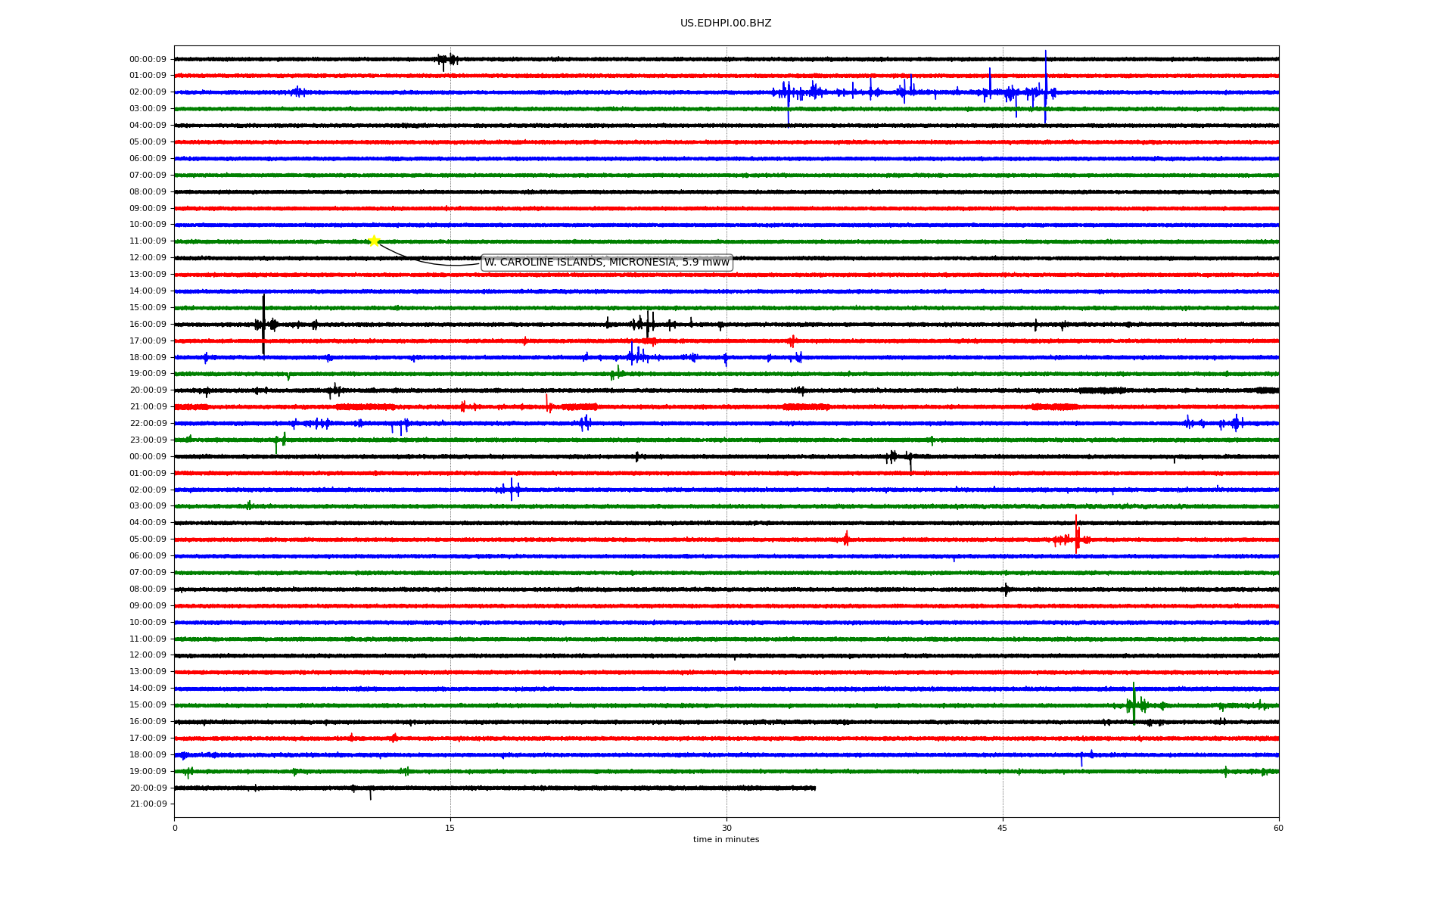Viewport: 1453px width, 908px height.
Task: Click the 'time in minutes' axis label
Action: 725,839
